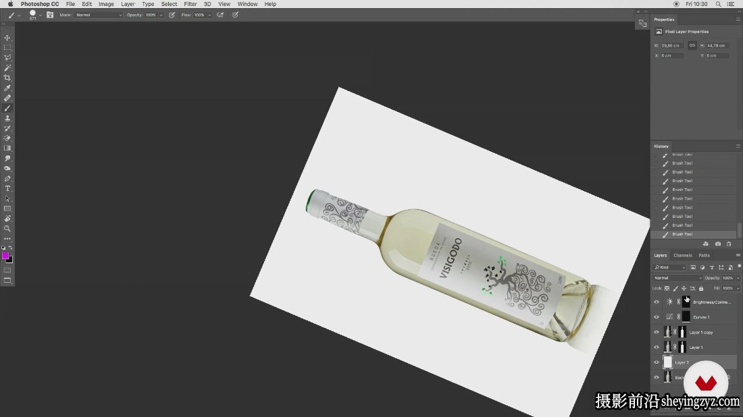Switch to the Channels tab
743x417 pixels.
pyautogui.click(x=683, y=255)
